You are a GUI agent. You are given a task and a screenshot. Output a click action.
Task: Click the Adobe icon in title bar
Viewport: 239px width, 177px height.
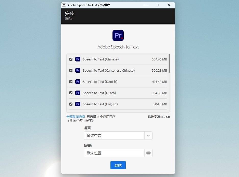point(64,5)
